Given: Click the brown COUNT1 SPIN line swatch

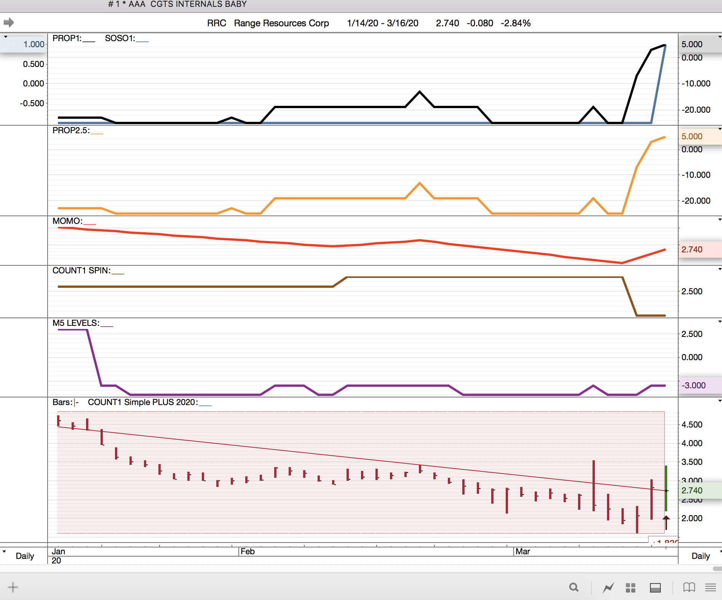Looking at the screenshot, I should [118, 273].
